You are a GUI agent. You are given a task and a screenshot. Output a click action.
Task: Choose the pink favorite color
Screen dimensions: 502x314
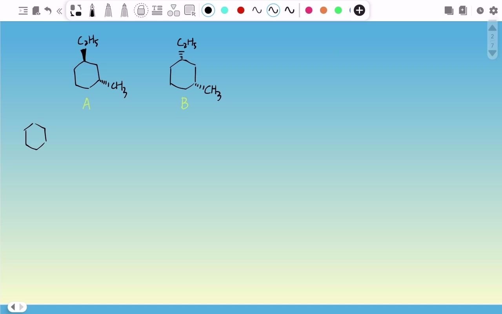tap(309, 11)
